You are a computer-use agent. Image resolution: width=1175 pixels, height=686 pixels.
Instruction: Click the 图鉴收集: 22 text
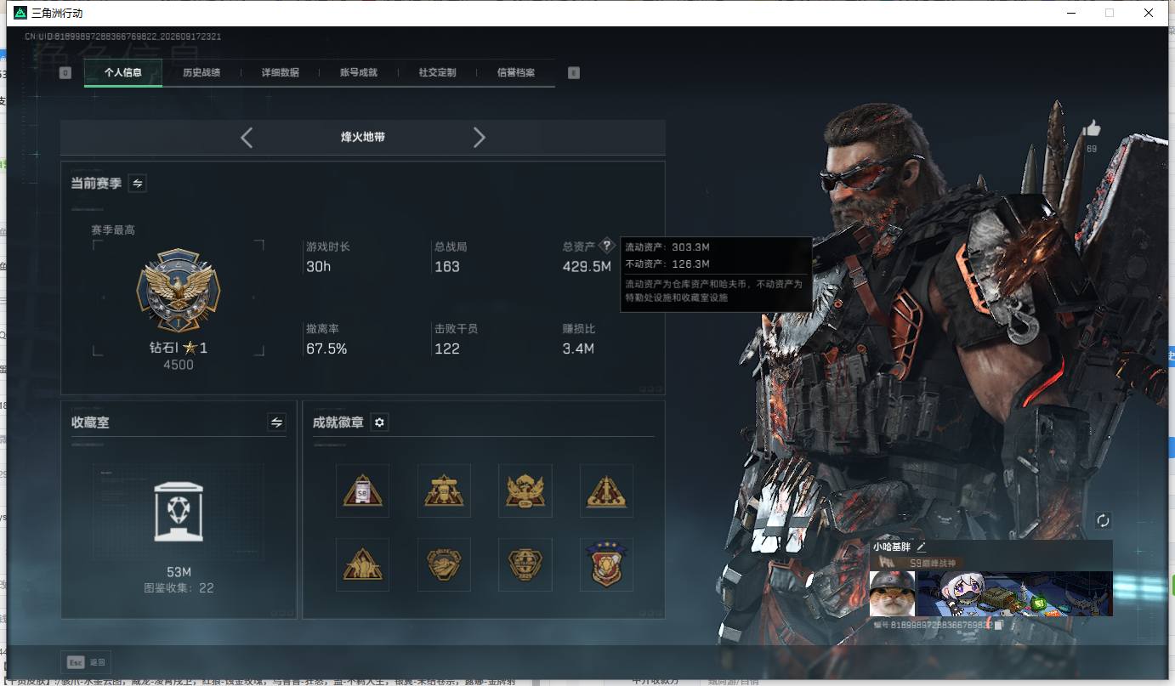(x=179, y=587)
